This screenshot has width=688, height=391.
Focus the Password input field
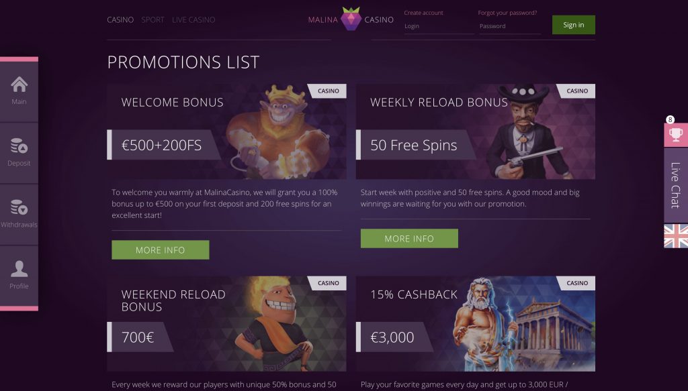(511, 26)
